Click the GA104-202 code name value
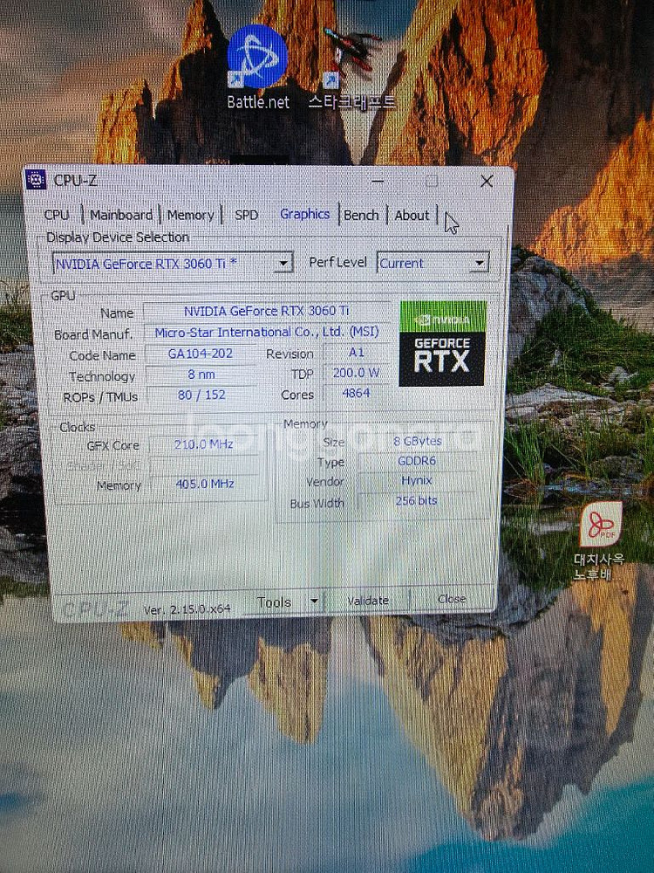This screenshot has width=654, height=873. coord(201,354)
